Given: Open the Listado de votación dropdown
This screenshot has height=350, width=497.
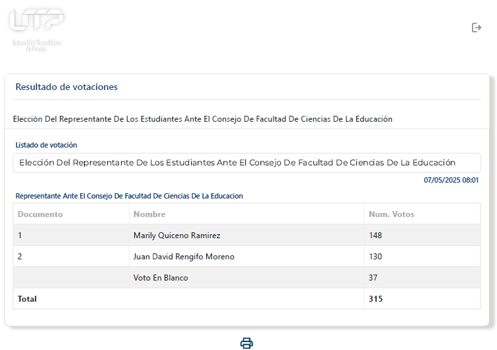Looking at the screenshot, I should [x=247, y=163].
